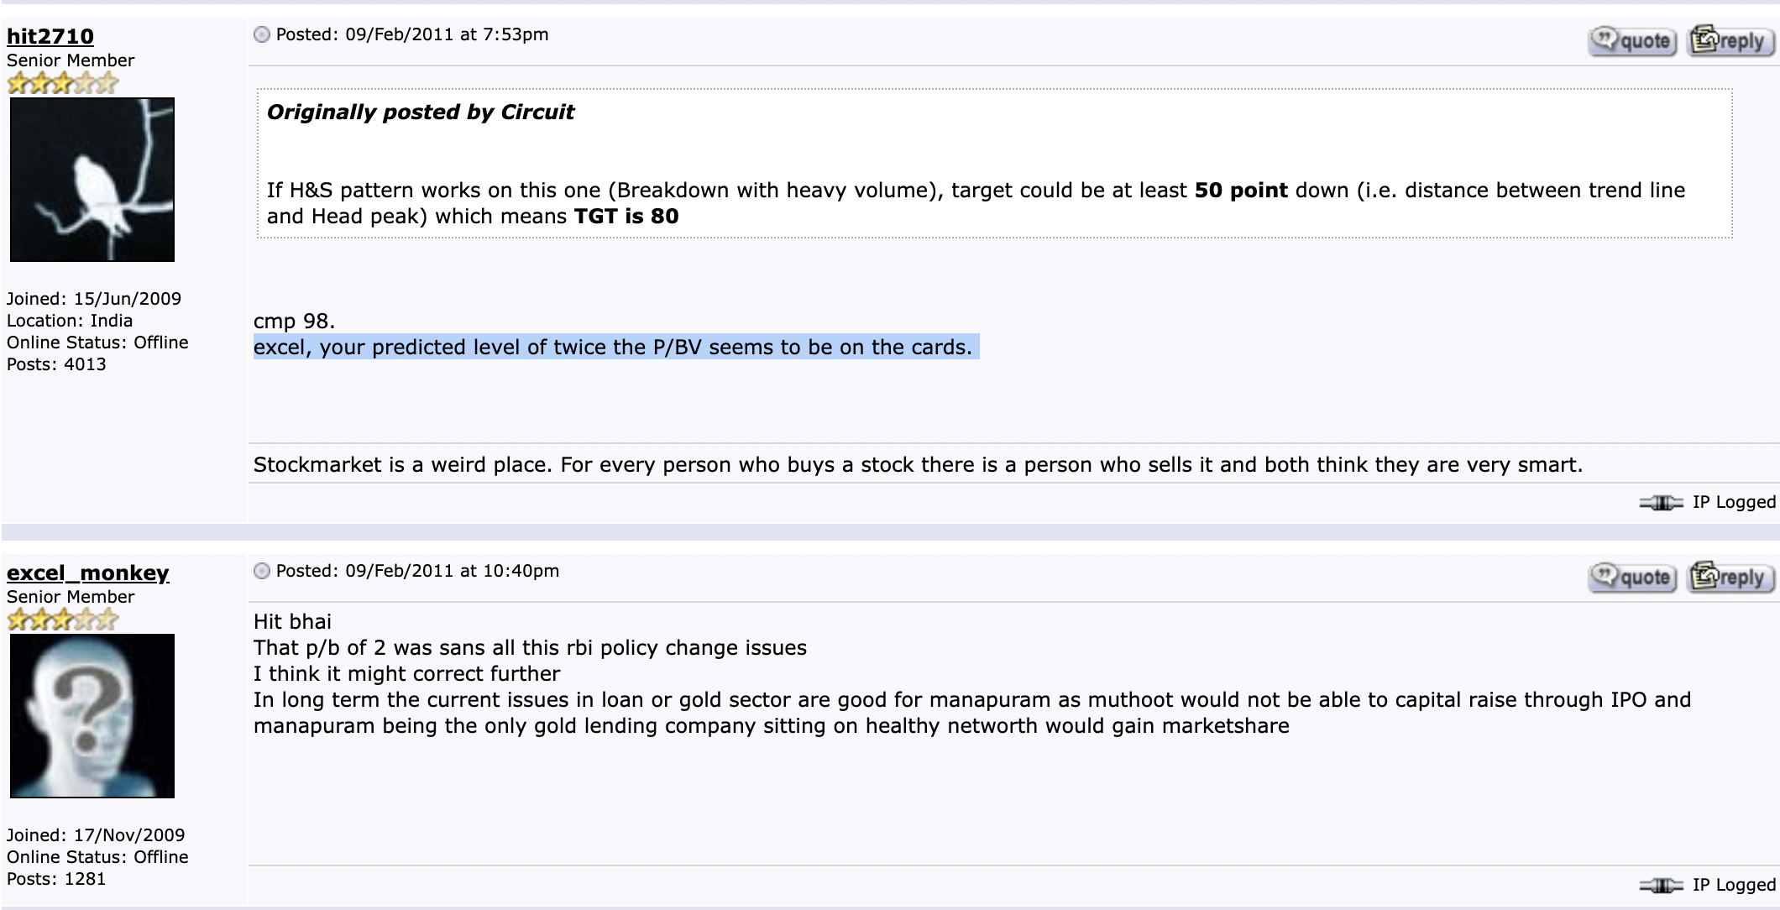Image resolution: width=1780 pixels, height=910 pixels.
Task: Click star rating under excel_monkey Senior Member
Action: [63, 620]
